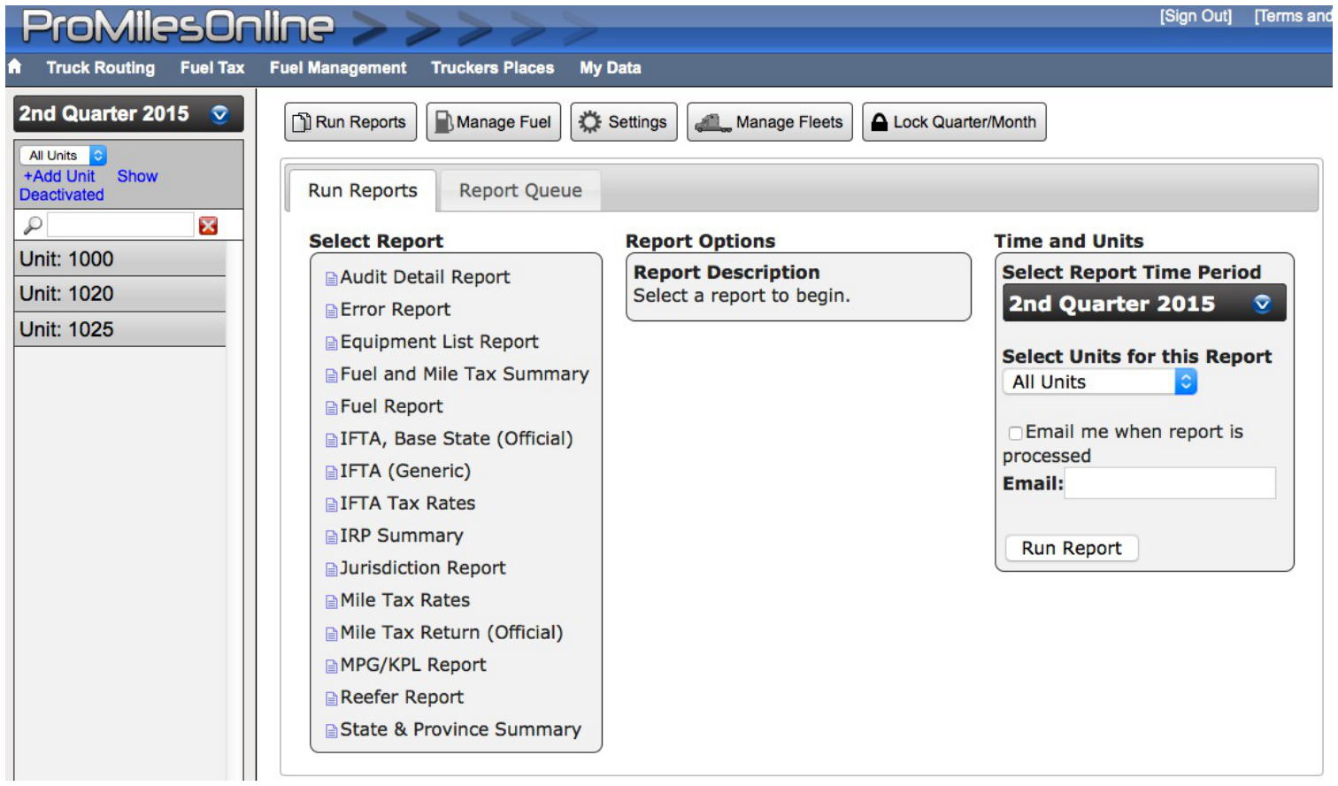Choose Fuel and Mile Tax Summary report
This screenshot has width=1338, height=786.
[465, 374]
